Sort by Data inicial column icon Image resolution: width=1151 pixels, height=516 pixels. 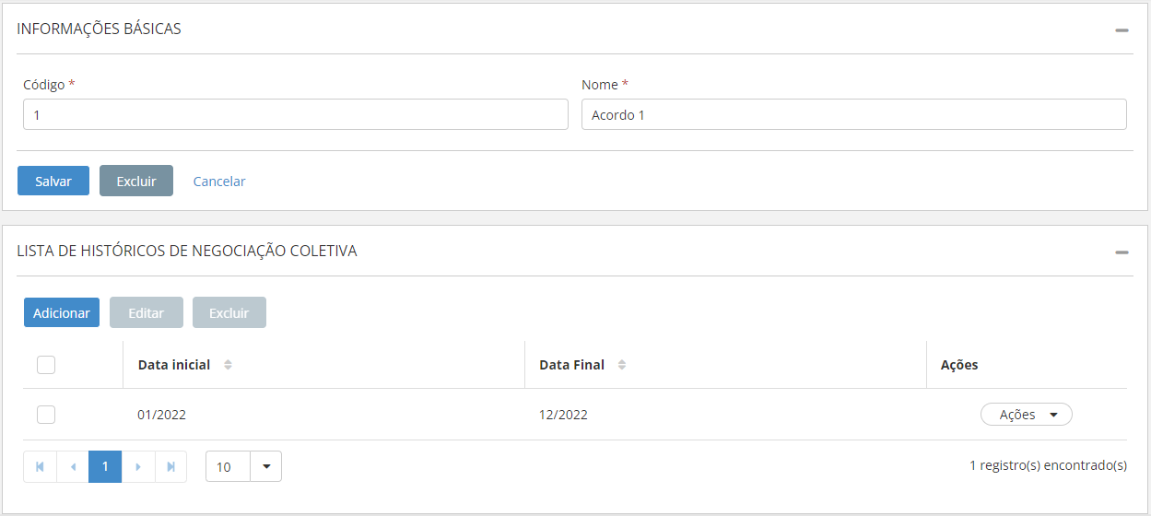pos(228,365)
